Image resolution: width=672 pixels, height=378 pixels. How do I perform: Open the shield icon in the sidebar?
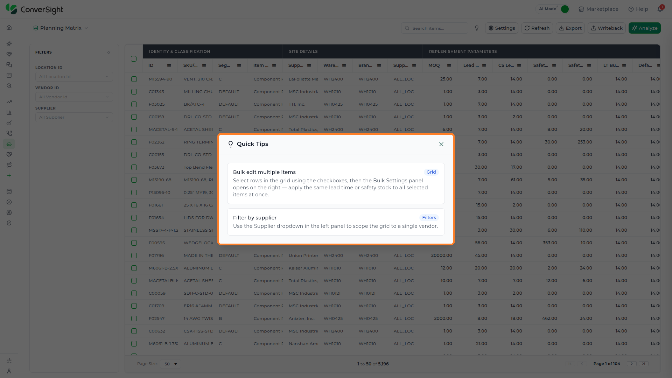pos(9,223)
